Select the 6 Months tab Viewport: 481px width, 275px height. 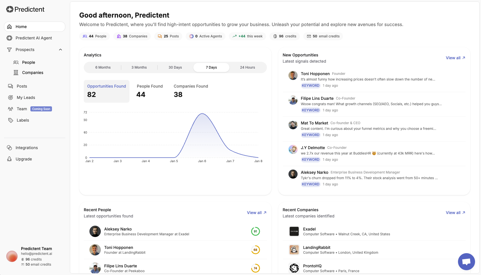tap(103, 67)
